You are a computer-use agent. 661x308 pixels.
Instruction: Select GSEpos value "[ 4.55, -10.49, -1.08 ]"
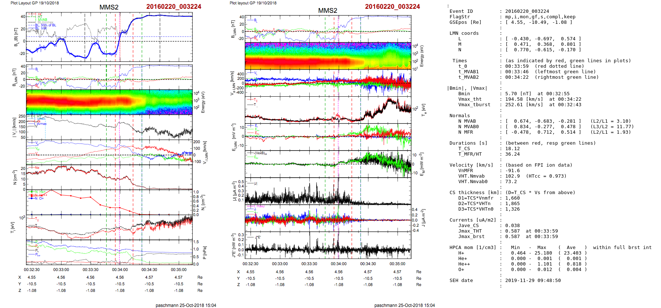(x=539, y=22)
